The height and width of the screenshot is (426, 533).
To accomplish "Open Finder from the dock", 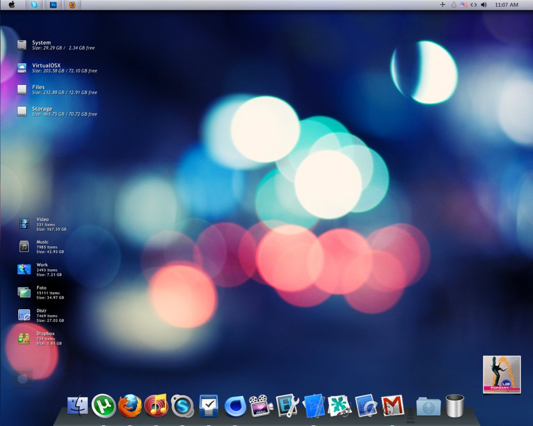I will (x=77, y=406).
